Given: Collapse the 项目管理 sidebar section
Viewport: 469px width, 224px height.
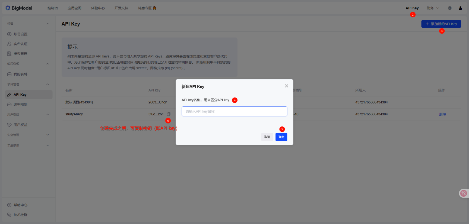Looking at the screenshot, I should pyautogui.click(x=47, y=84).
